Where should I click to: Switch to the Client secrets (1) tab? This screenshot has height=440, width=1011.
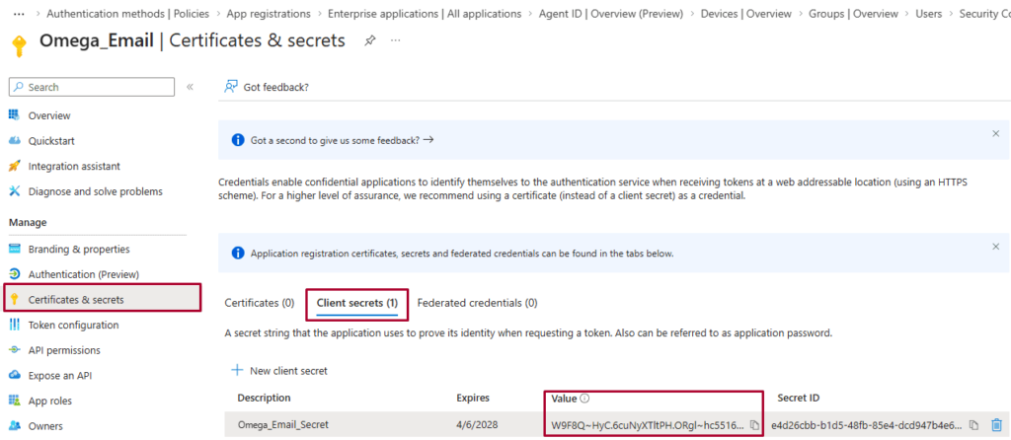click(357, 303)
